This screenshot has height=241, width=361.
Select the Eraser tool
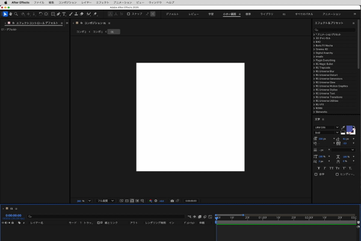[x=82, y=14]
